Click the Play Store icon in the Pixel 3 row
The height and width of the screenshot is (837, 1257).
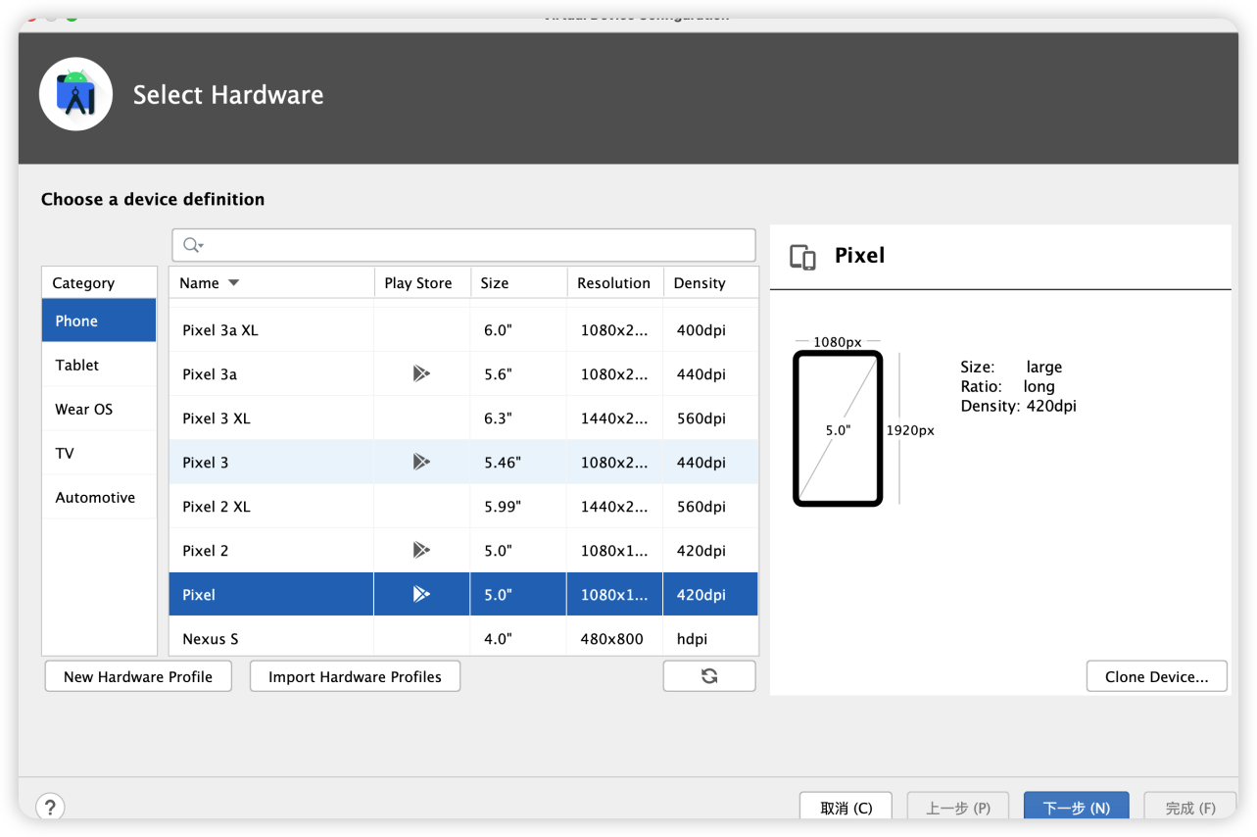coord(421,462)
